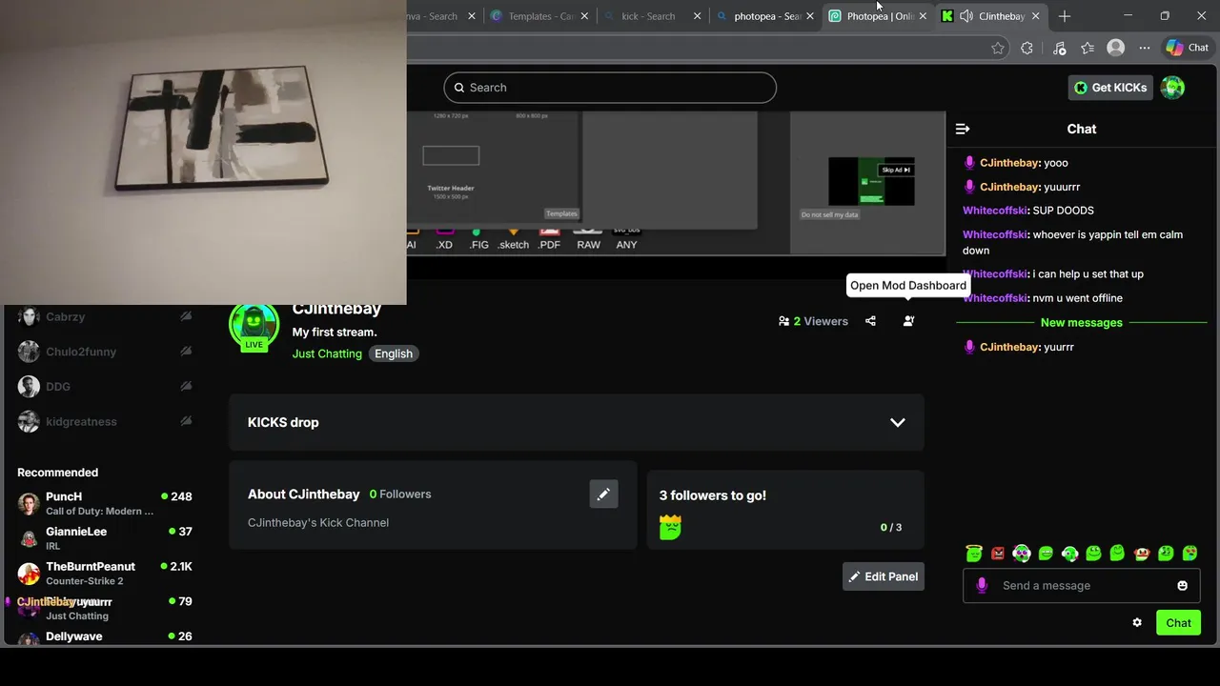The width and height of the screenshot is (1220, 686).
Task: Open Chulo2funny followed channel
Action: pyautogui.click(x=81, y=352)
